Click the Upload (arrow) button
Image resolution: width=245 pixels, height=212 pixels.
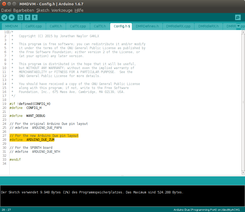[11, 17]
